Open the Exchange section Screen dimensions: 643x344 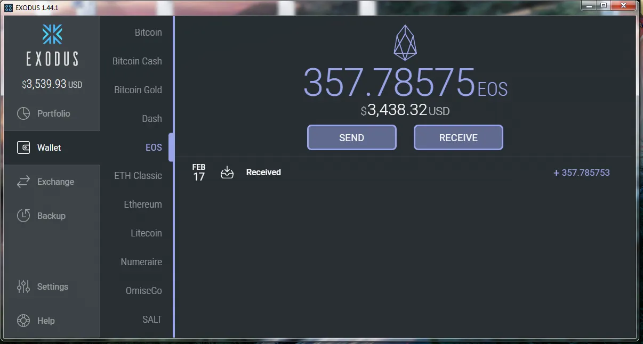pos(52,182)
